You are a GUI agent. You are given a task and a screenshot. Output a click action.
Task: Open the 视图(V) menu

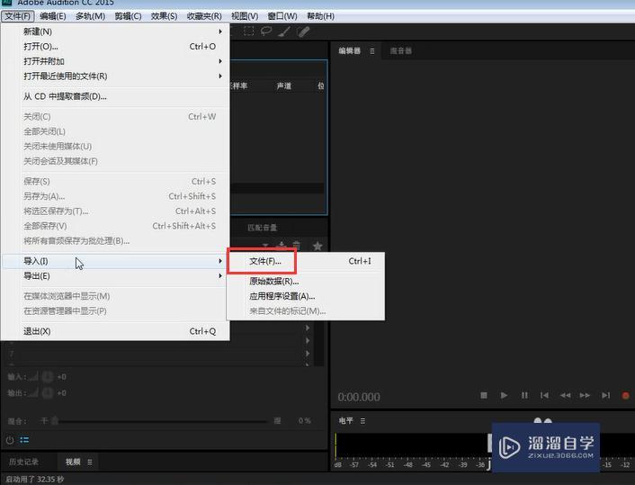245,16
